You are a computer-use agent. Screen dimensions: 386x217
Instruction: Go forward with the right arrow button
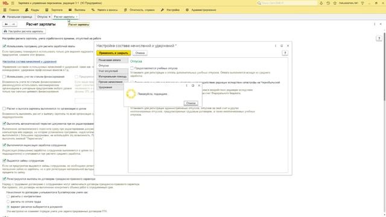pyautogui.click(x=13, y=24)
